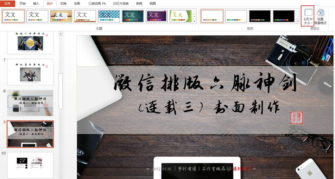335x179 pixels.
Task: Select slide 8 thumbnail
Action: coord(30,103)
